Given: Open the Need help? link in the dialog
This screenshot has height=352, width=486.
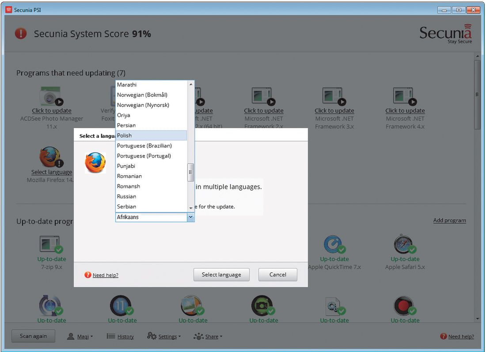Looking at the screenshot, I should click(106, 275).
